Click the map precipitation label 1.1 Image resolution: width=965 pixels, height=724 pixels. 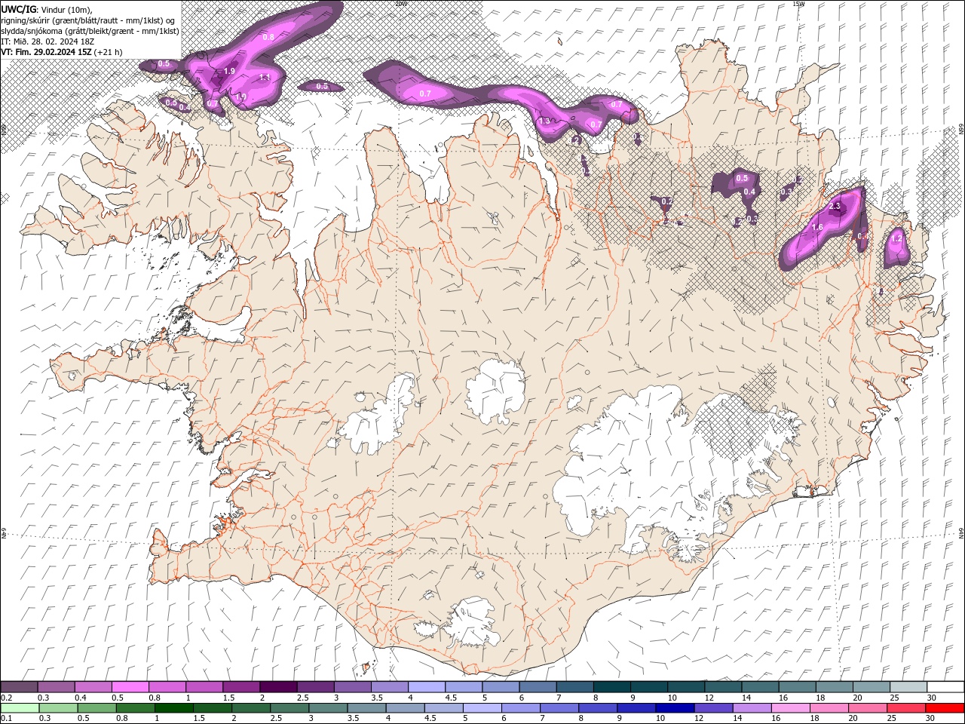265,78
